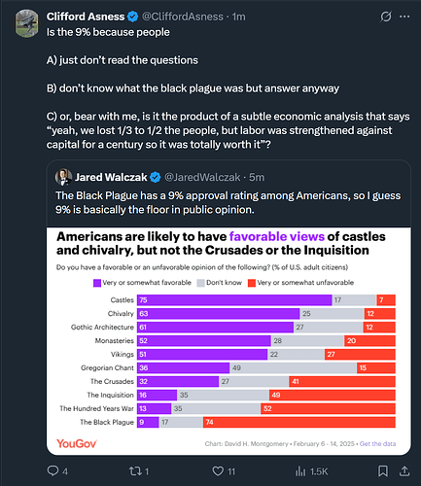Click the purple favorable legend swatch
Screen dimensions: 421x486
pos(97,283)
